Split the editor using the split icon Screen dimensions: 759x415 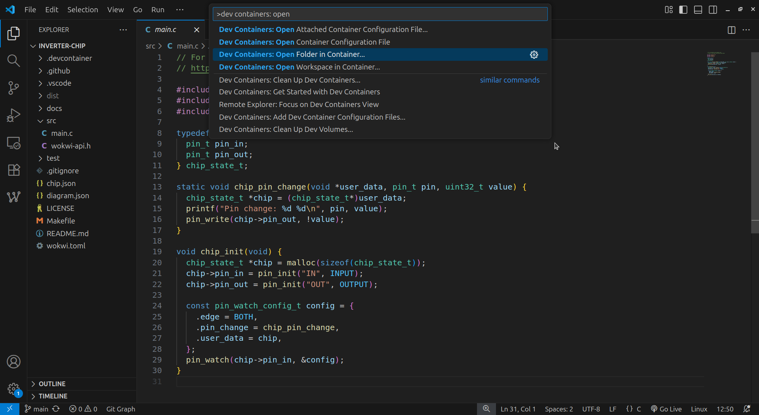pos(731,30)
